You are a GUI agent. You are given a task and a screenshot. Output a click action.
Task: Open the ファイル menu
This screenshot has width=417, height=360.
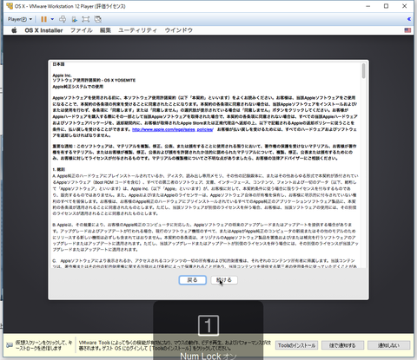click(x=82, y=30)
